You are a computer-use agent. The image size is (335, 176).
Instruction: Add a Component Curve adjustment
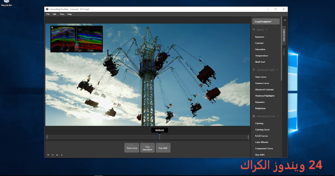[264, 149]
